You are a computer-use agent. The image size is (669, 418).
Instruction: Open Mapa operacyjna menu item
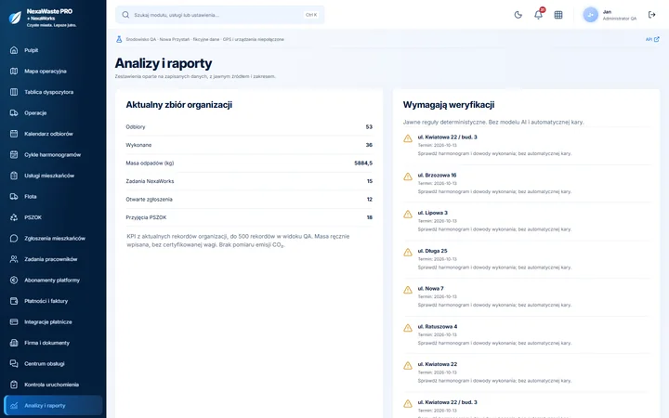[53, 71]
